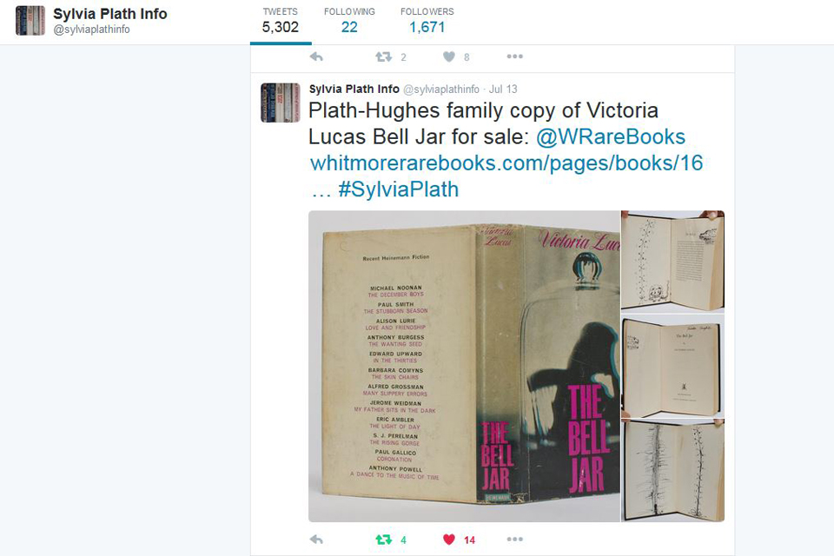Image resolution: width=834 pixels, height=556 pixels.
Task: Click the #SylviaPlath hashtag
Action: point(399,189)
